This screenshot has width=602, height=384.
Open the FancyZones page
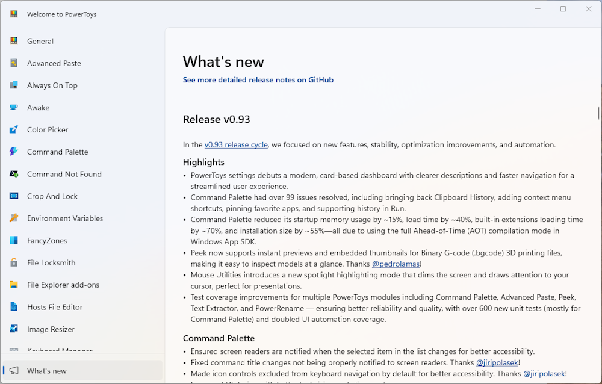[82, 241]
